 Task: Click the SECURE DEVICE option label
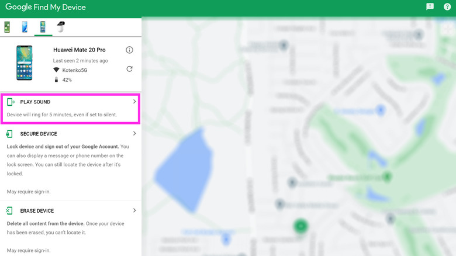39,134
